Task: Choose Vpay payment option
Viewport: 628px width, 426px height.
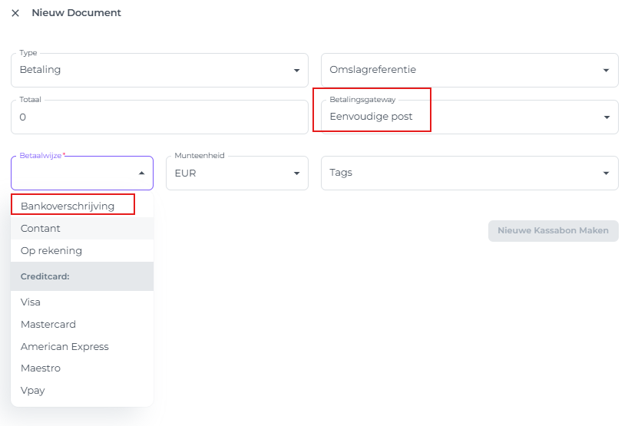Action: click(33, 390)
